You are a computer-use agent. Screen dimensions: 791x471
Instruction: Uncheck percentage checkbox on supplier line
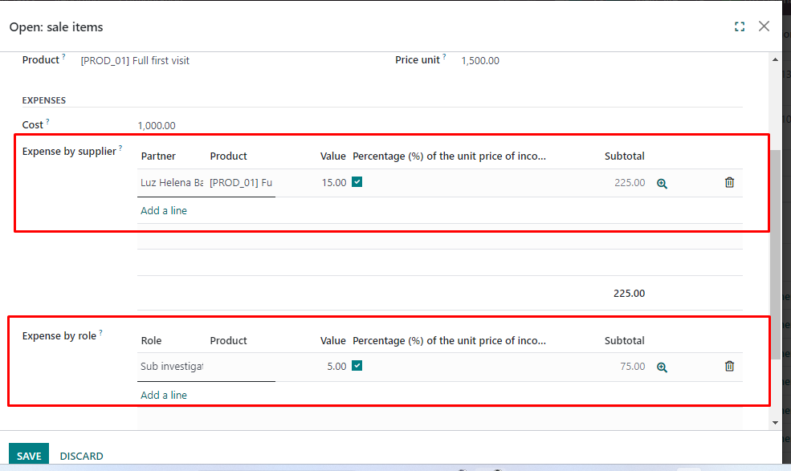click(x=357, y=182)
